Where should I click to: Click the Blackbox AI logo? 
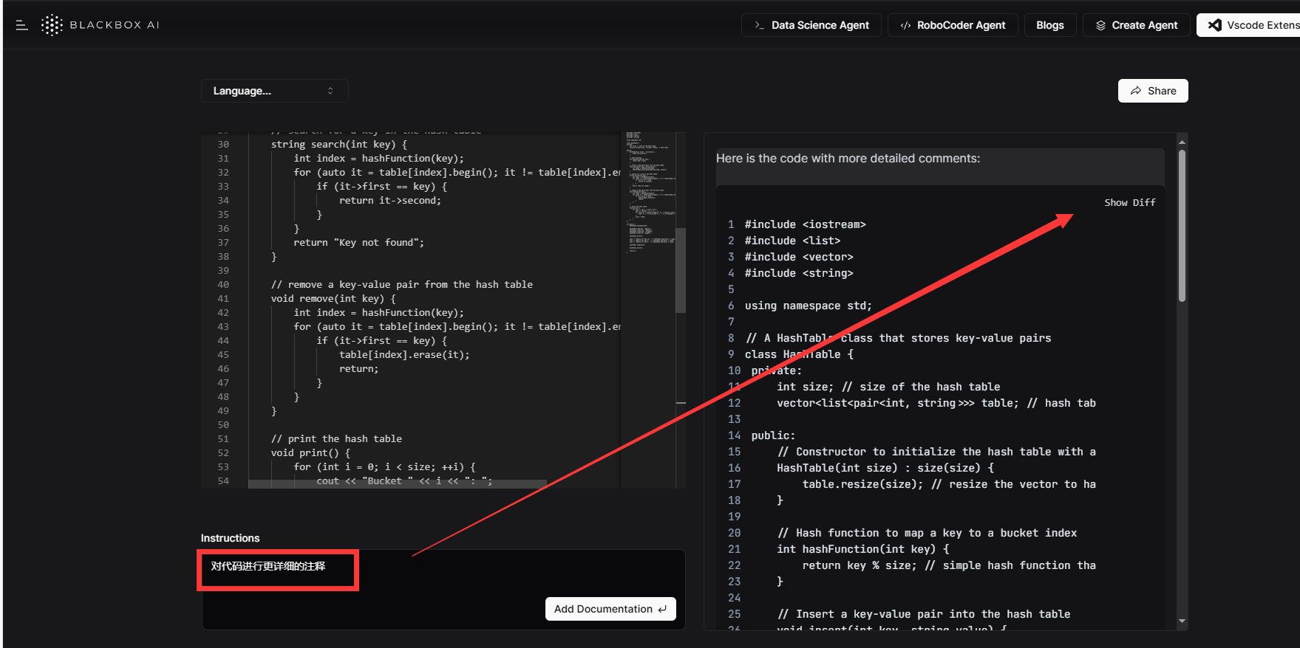tap(52, 25)
